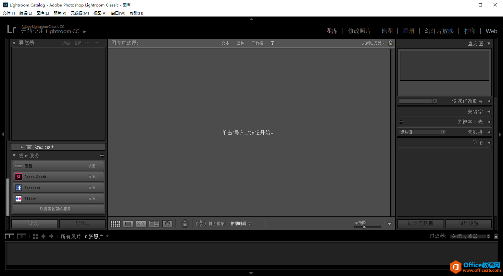The height and width of the screenshot is (276, 503).
Task: Toggle filmstrip filter switch at far right
Action: [x=496, y=236]
